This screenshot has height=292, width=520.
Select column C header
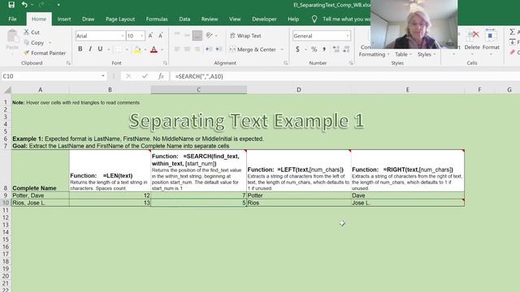198,90
